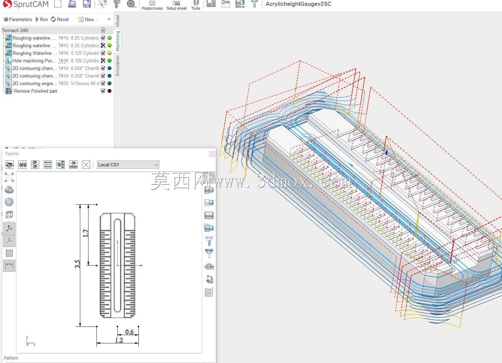Click New... to create an operation
The height and width of the screenshot is (363, 502).
(x=87, y=19)
